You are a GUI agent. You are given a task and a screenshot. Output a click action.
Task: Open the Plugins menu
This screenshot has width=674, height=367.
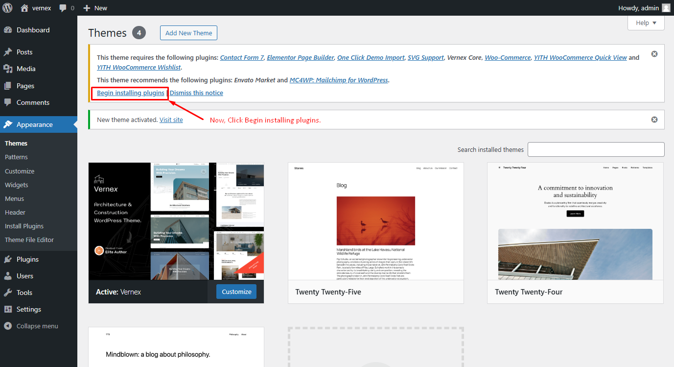[39, 259]
